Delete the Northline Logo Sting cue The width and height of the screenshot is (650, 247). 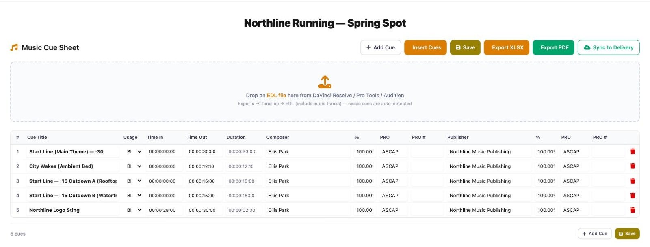[x=633, y=210]
